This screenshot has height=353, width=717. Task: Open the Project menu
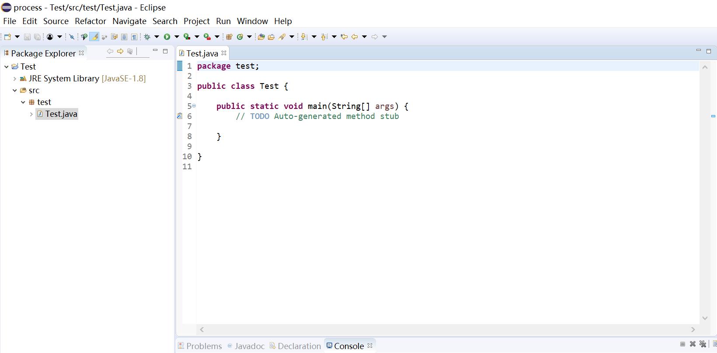pos(197,21)
